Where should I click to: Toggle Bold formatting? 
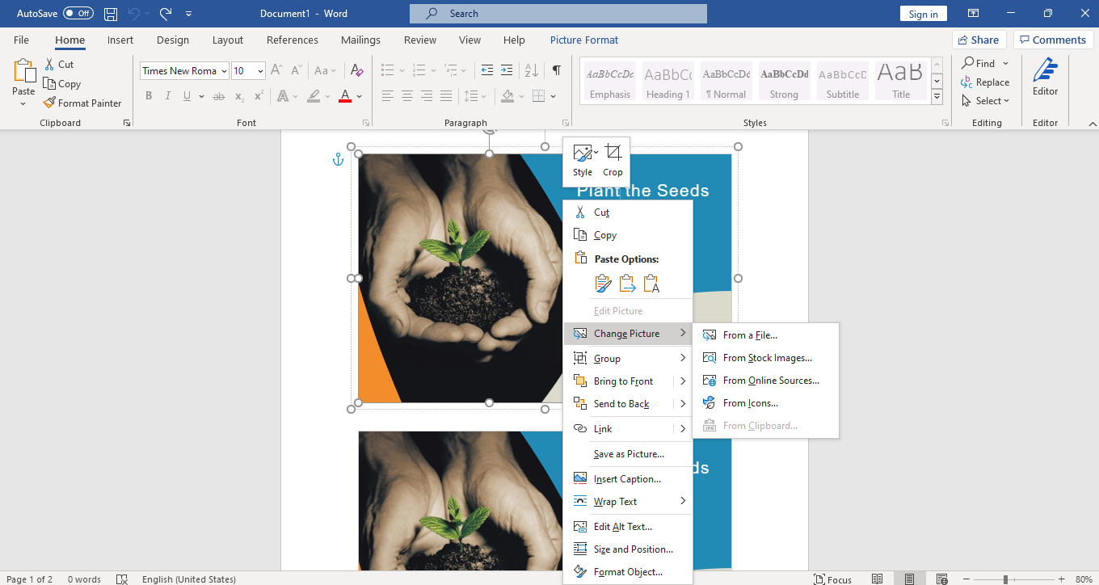(x=149, y=96)
